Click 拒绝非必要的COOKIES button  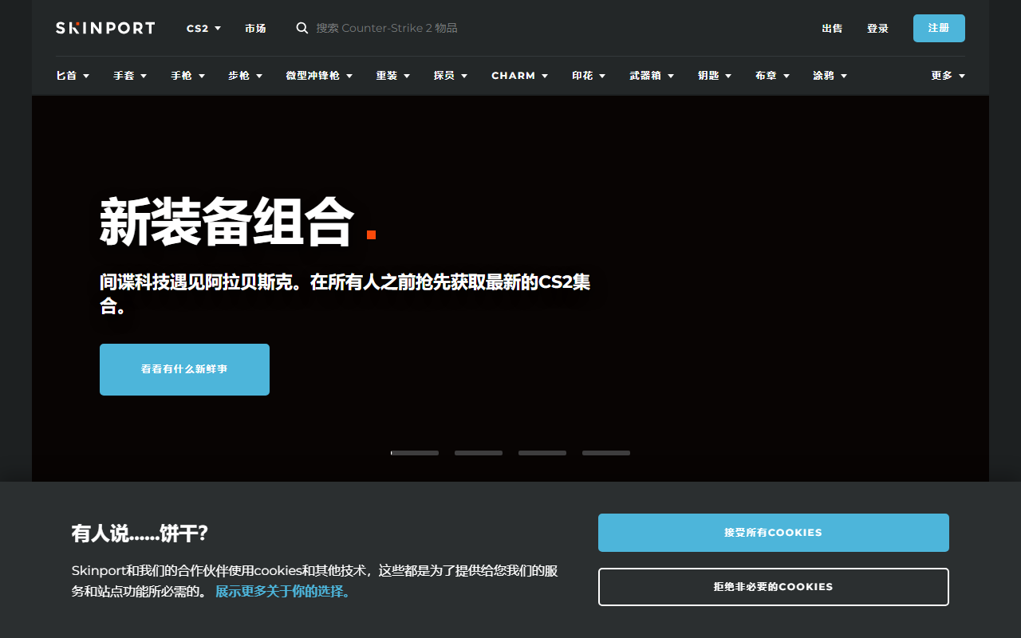tap(774, 587)
